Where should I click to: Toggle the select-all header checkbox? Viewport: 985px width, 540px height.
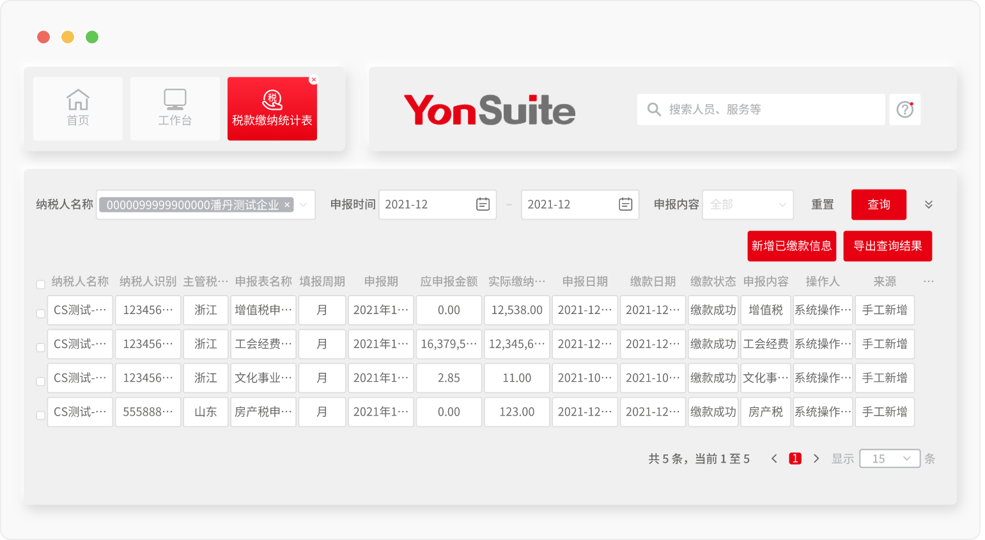click(41, 284)
